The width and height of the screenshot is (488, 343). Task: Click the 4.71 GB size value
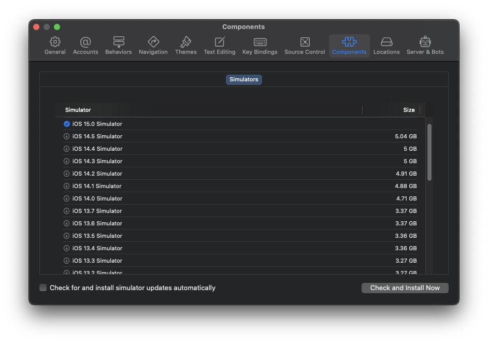[x=407, y=198]
